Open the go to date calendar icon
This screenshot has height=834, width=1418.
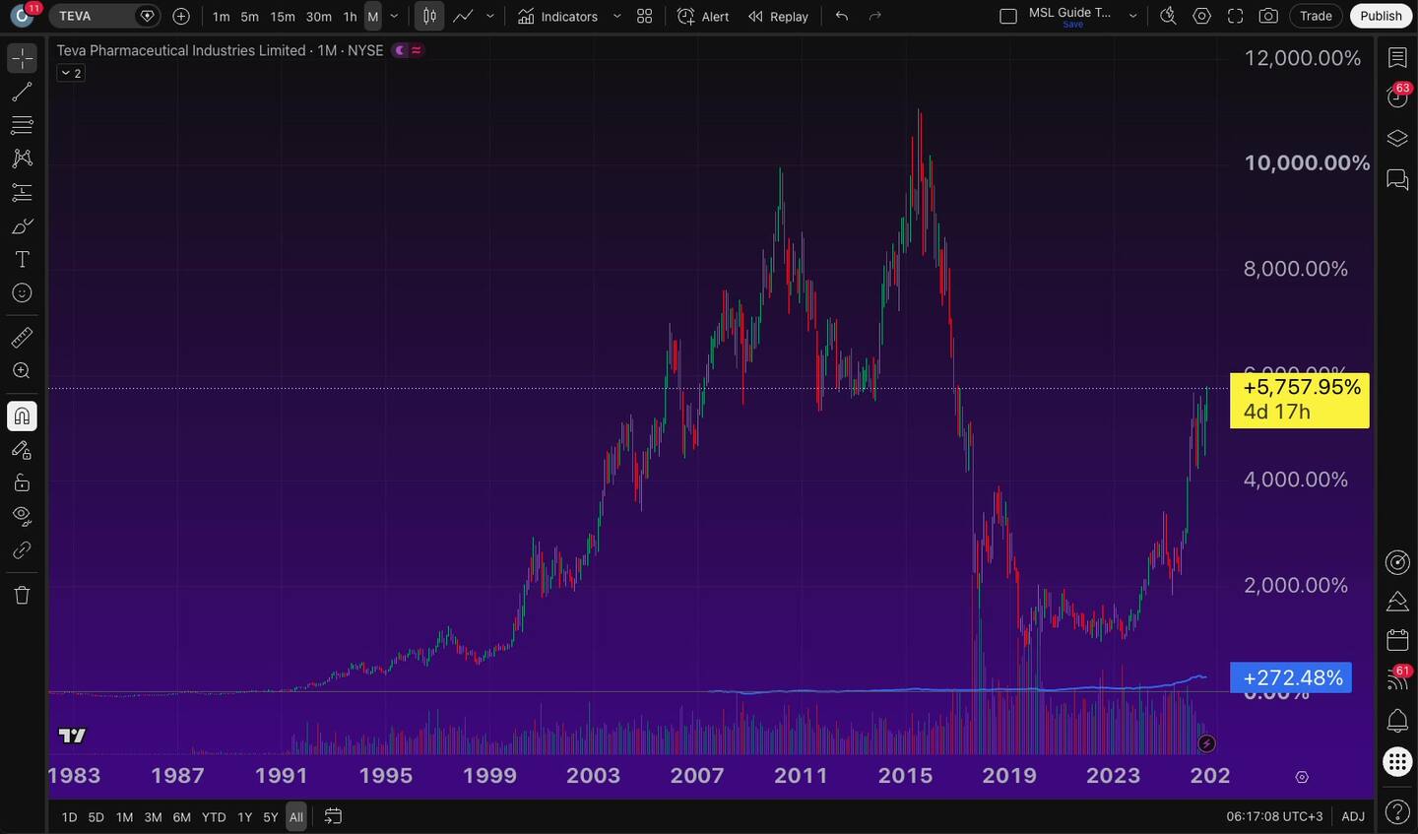[x=333, y=816]
